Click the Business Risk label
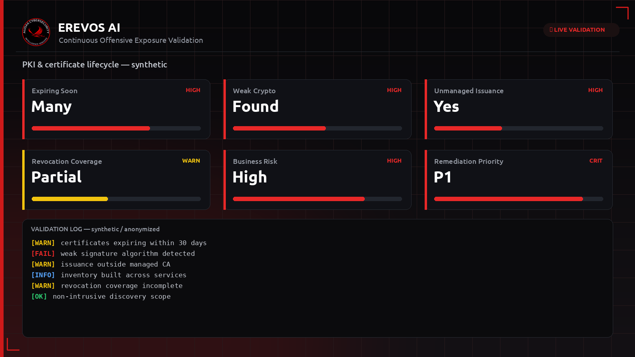The image size is (635, 357). (x=255, y=161)
